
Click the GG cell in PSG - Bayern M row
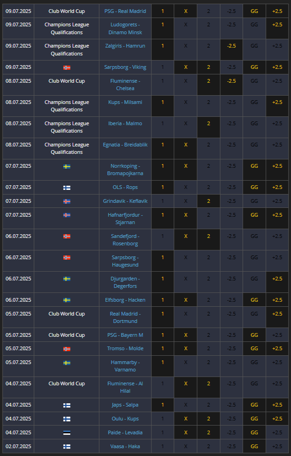(254, 335)
